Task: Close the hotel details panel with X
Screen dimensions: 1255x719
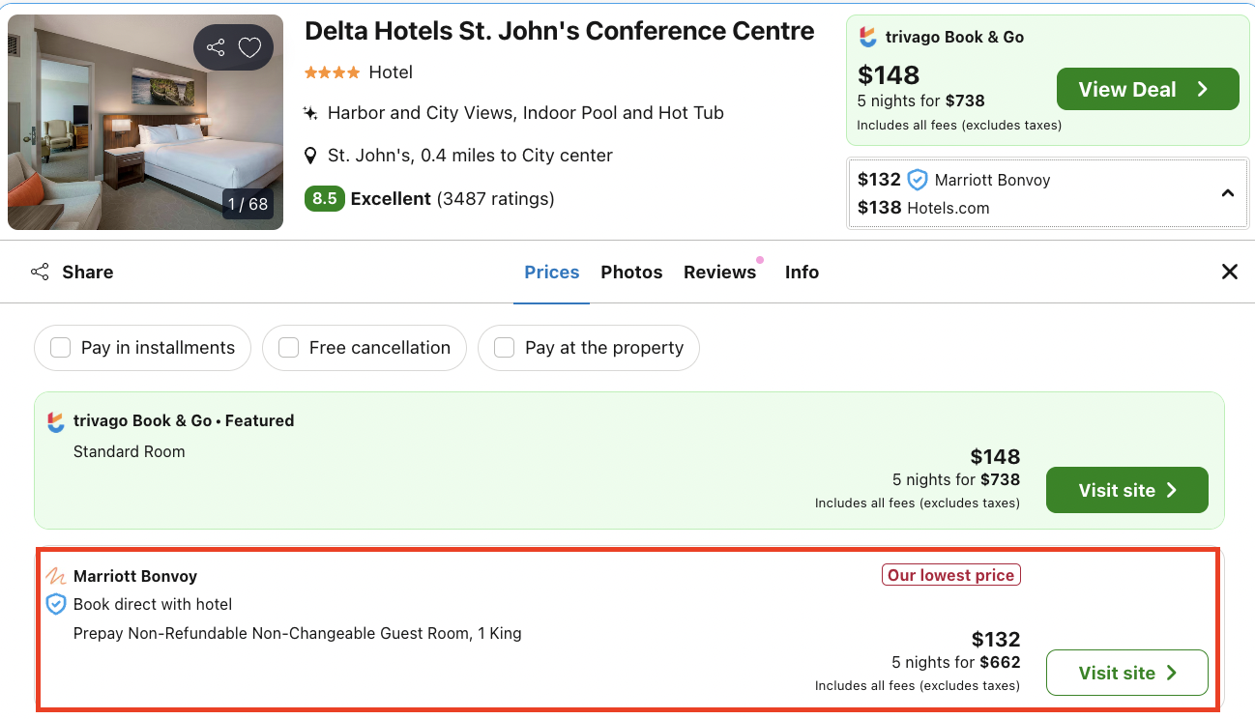Action: 1230,273
